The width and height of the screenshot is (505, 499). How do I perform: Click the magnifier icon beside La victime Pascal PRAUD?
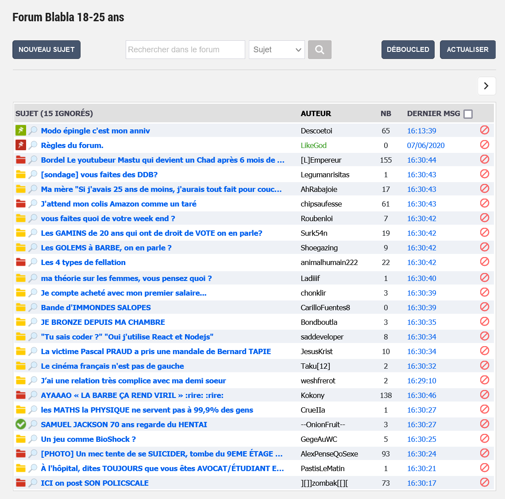tap(33, 351)
